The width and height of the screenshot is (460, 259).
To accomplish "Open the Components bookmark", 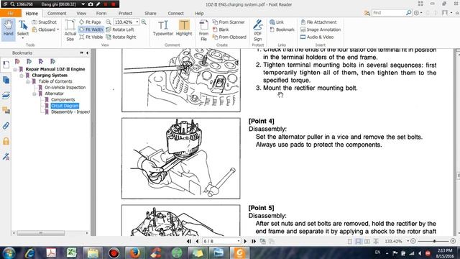I will coord(63,99).
